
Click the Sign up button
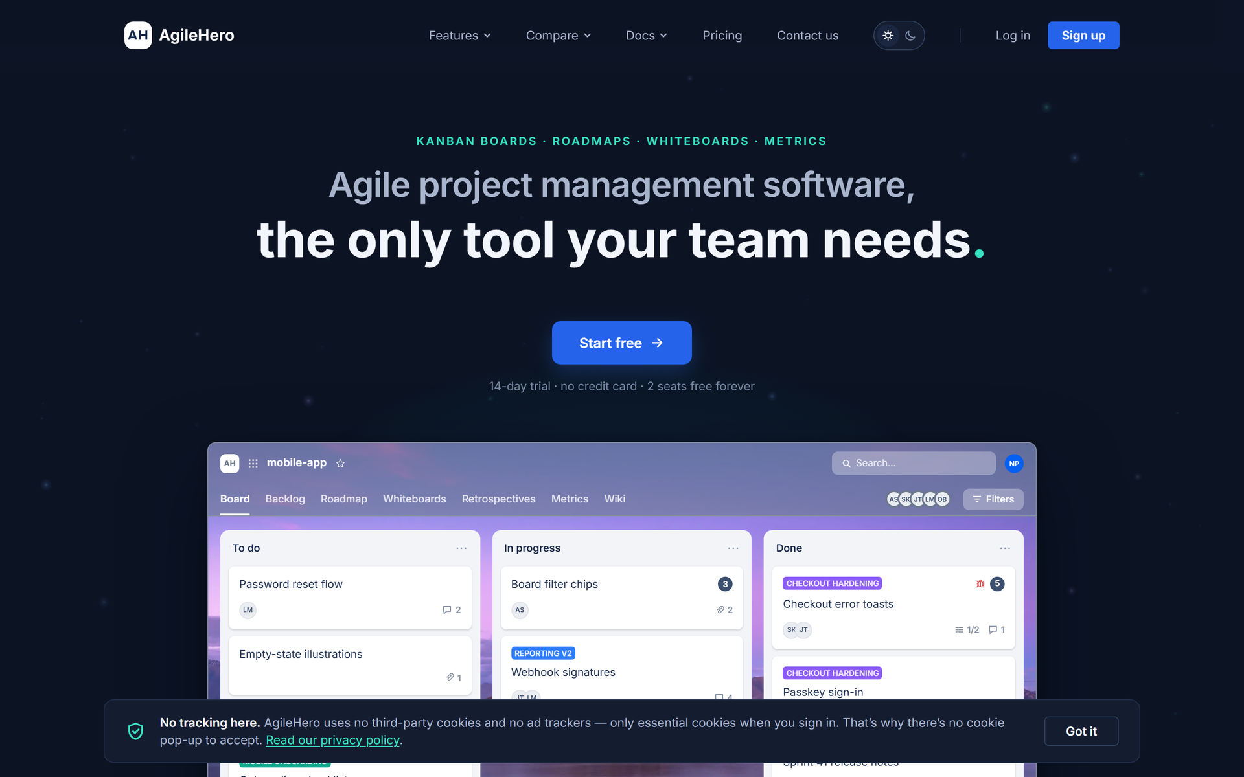pyautogui.click(x=1083, y=36)
